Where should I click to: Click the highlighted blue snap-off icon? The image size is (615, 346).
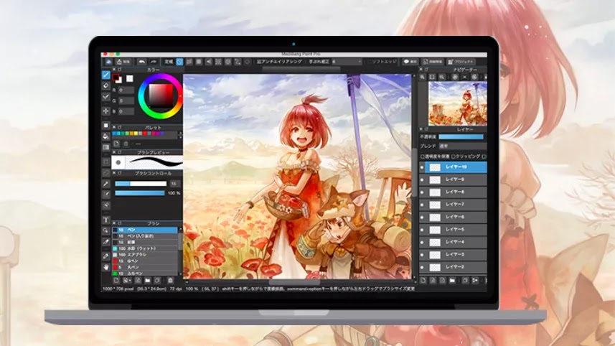click(x=179, y=62)
